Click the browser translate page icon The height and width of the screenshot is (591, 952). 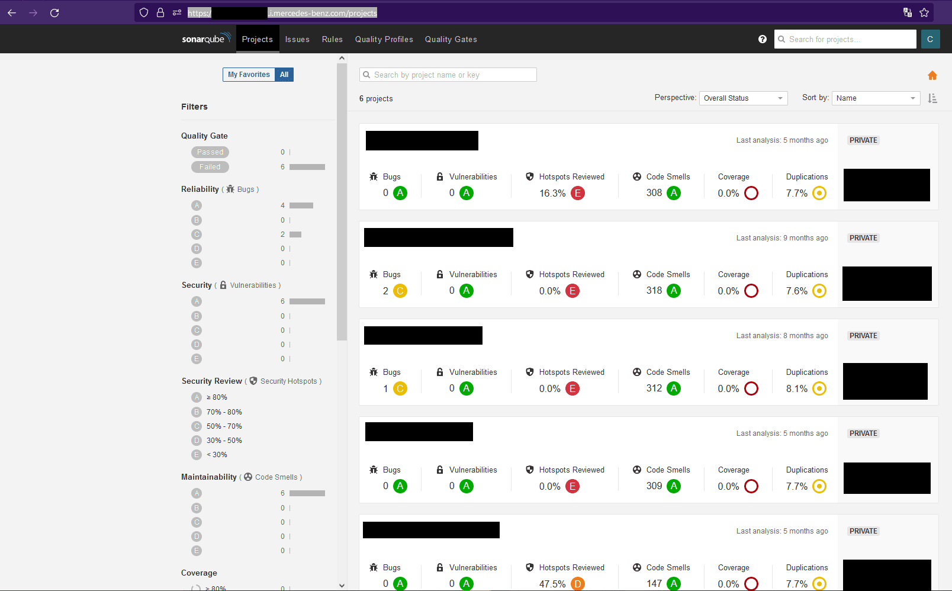coord(907,12)
